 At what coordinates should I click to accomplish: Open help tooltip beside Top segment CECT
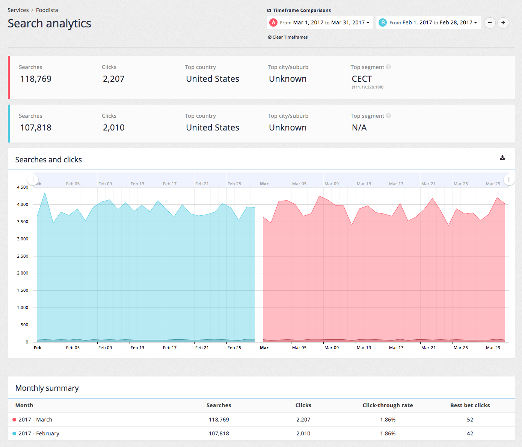tap(388, 67)
